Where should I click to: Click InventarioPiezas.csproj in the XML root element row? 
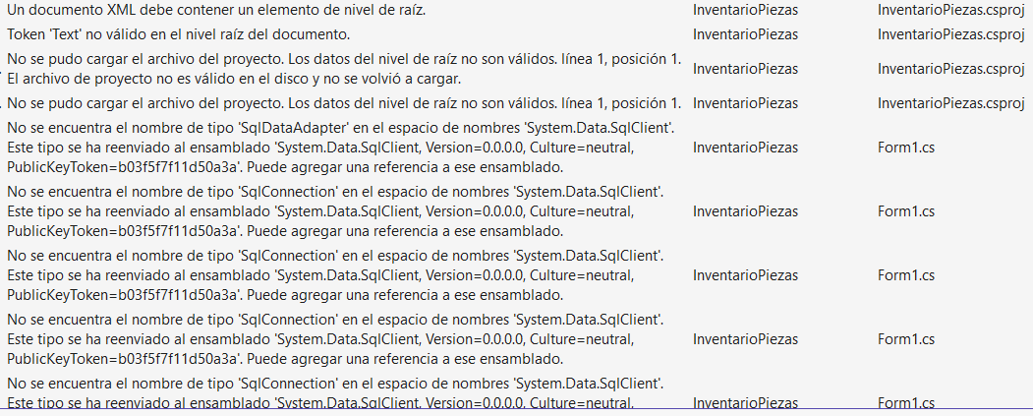[950, 10]
